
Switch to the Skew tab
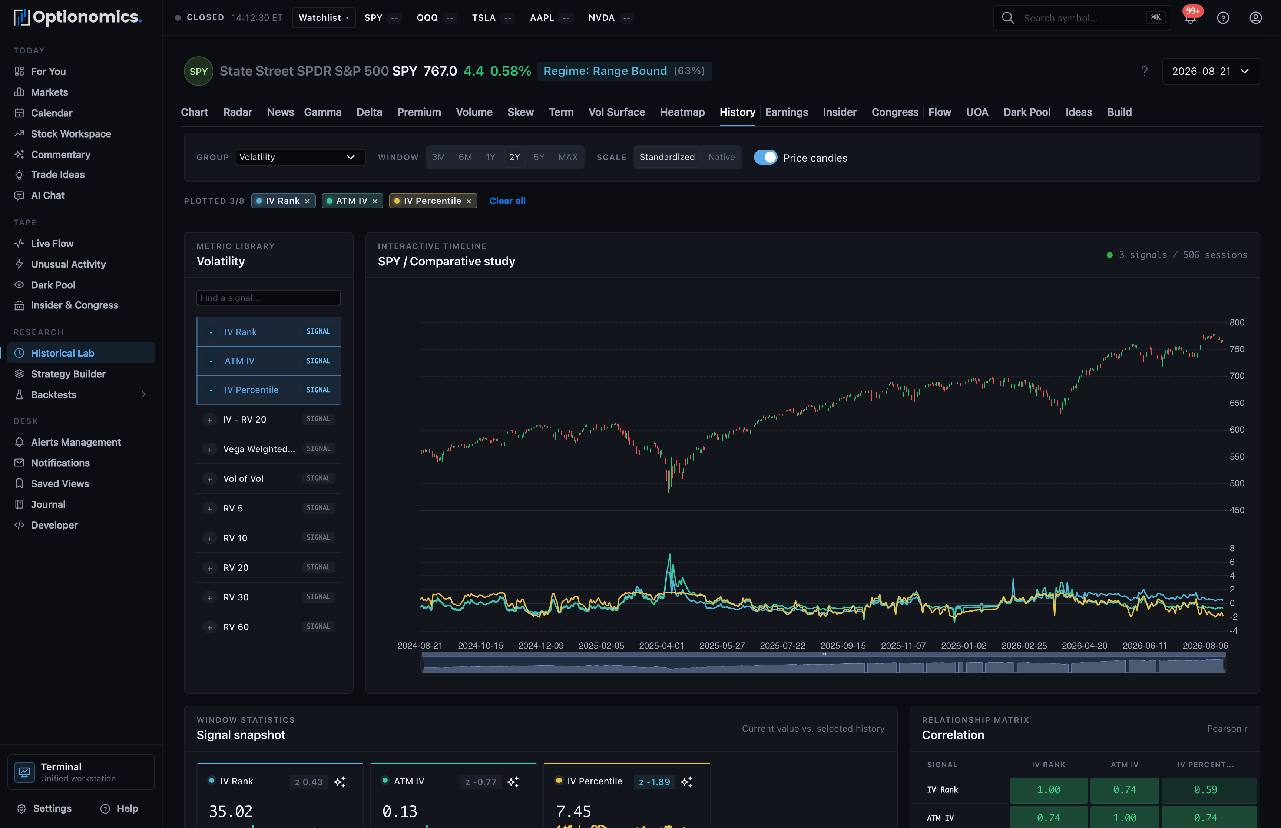coord(520,112)
